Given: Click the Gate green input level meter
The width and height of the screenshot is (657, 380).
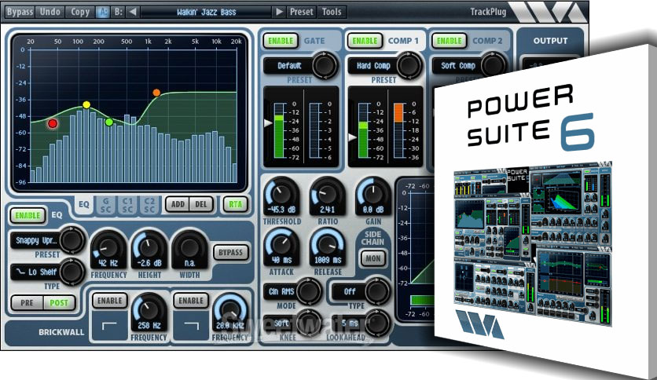Looking at the screenshot, I should (x=279, y=130).
